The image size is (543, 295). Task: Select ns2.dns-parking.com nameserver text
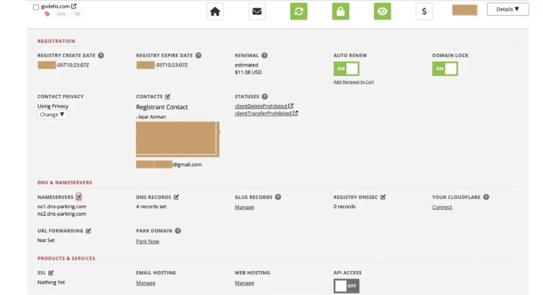62,214
